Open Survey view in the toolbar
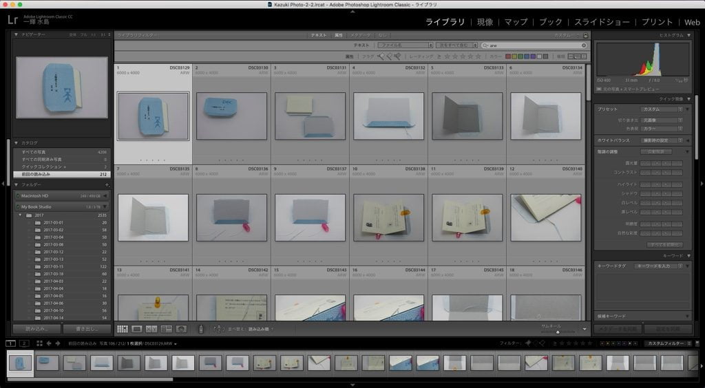 point(167,329)
